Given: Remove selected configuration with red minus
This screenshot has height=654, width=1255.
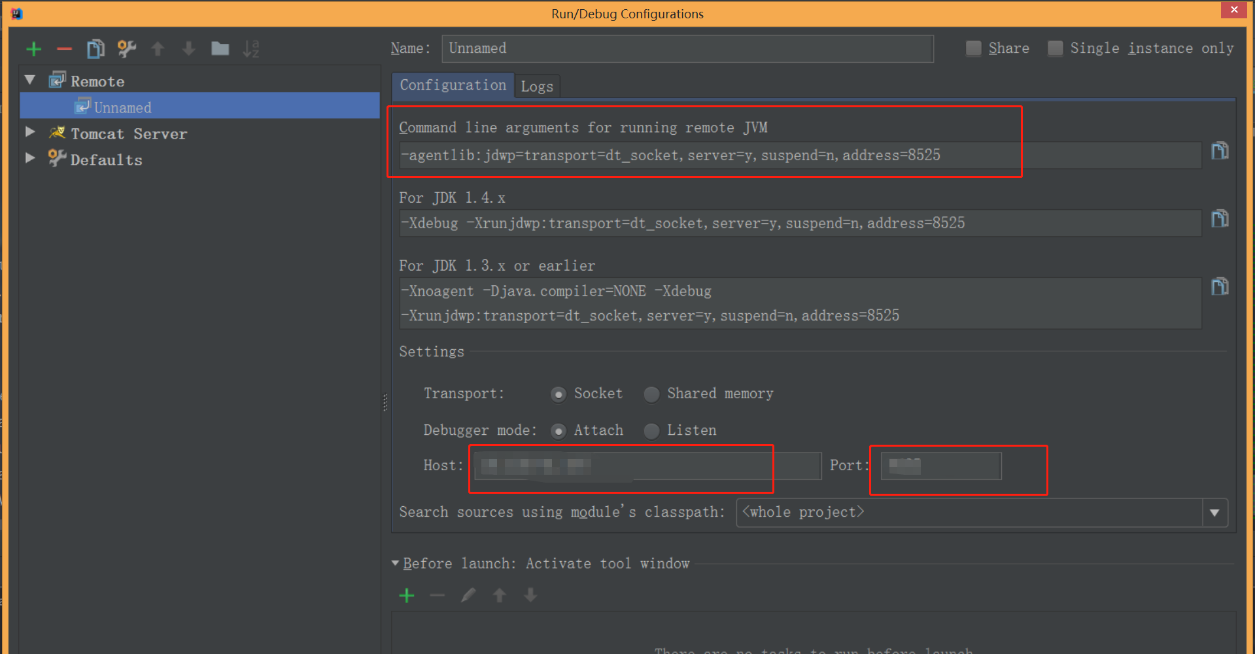Looking at the screenshot, I should pyautogui.click(x=64, y=49).
